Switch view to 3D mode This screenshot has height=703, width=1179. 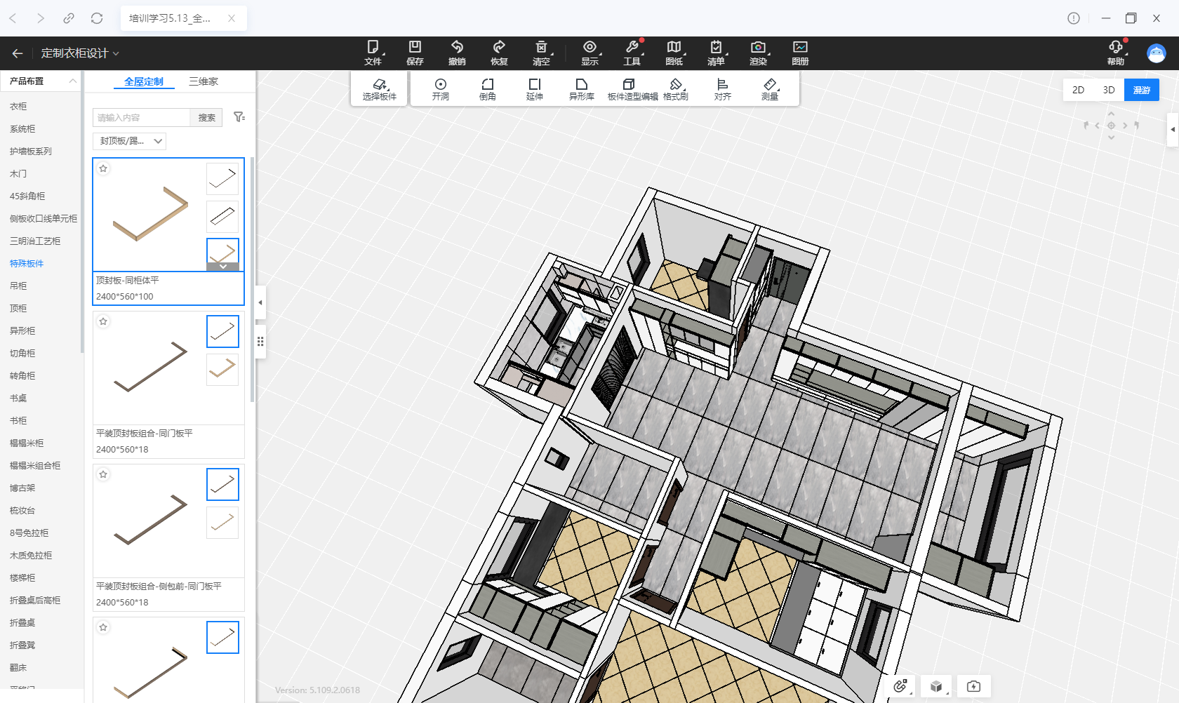coord(1109,90)
